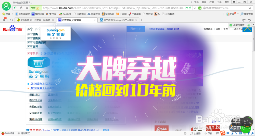Open 加速器 accelerator in status bar
The height and width of the screenshot is (136, 255).
(196, 133)
